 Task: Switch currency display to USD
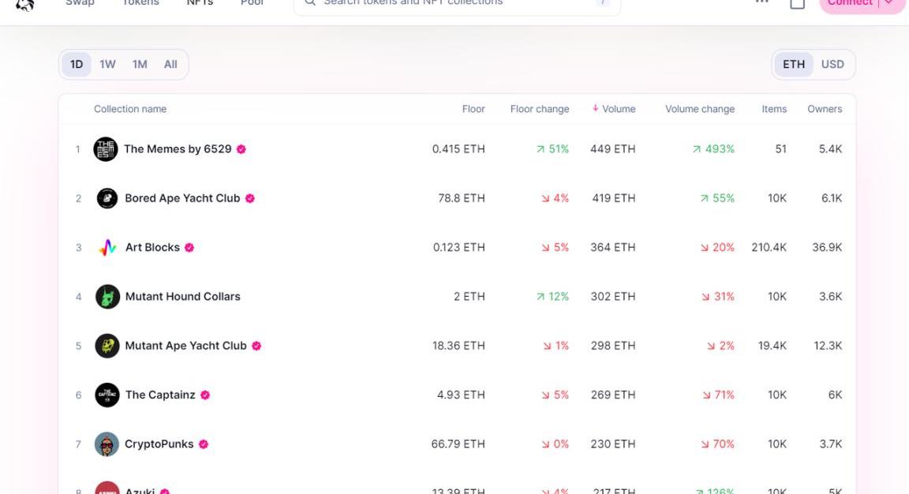(832, 65)
